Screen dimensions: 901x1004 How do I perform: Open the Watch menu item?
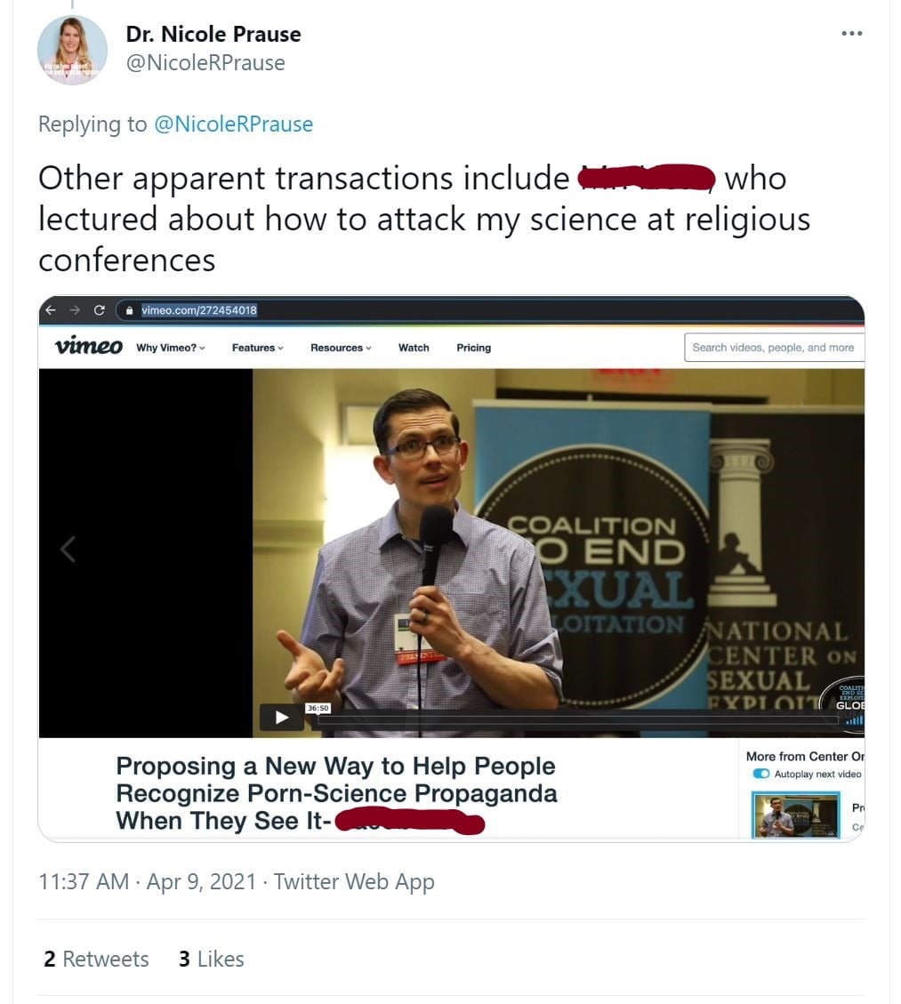[414, 348]
